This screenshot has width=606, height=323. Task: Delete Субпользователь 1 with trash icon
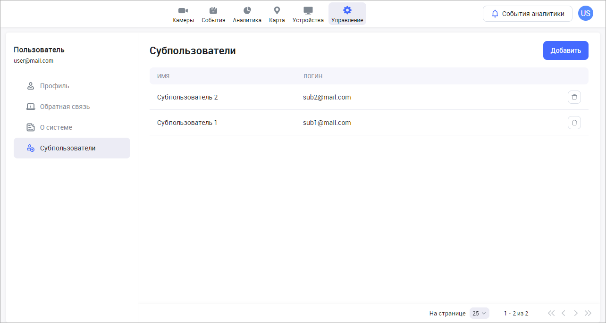(x=574, y=123)
